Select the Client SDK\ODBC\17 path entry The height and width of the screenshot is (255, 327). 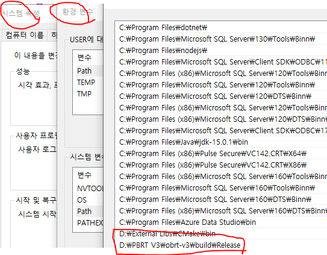(x=221, y=131)
